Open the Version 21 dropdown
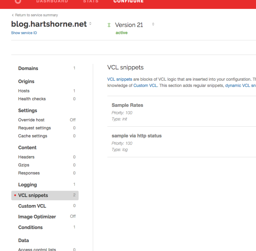256x251 pixels. [153, 24]
